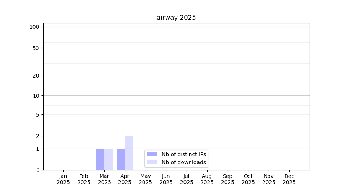Click the April distinct IPs bar
This screenshot has height=191, width=344.
coord(121,159)
